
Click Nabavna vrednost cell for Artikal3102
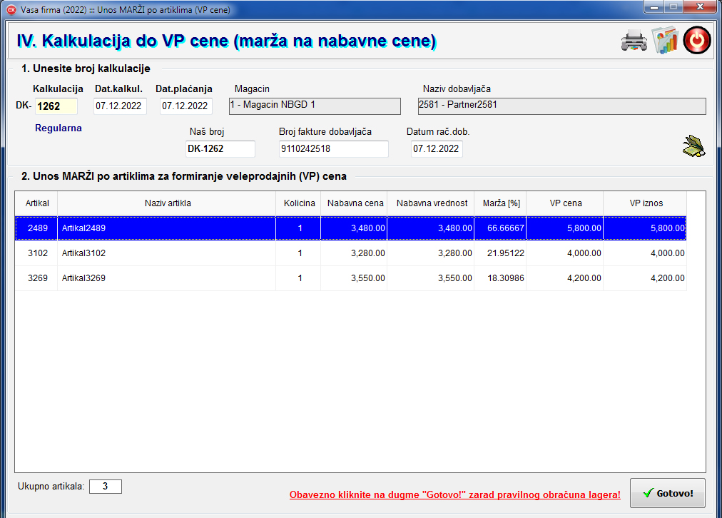[x=432, y=253]
